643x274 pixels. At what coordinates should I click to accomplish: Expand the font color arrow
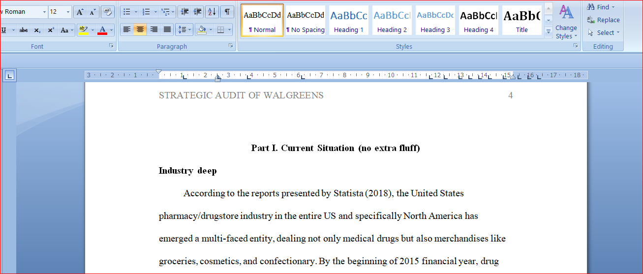point(112,30)
